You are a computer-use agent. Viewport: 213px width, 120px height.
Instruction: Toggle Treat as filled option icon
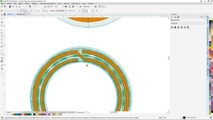(97, 11)
